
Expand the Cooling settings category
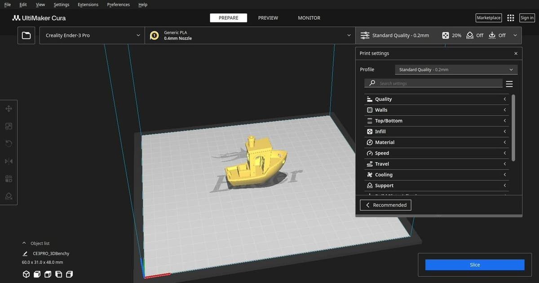437,175
